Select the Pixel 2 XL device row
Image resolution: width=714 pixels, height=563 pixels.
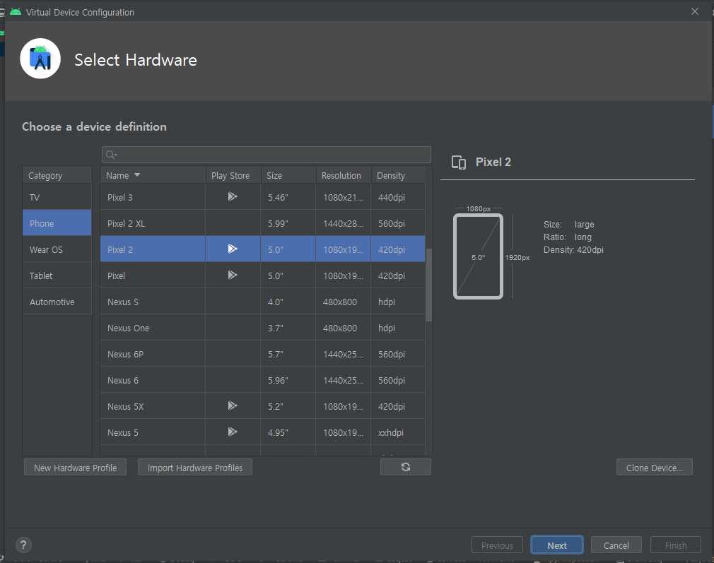pyautogui.click(x=263, y=223)
